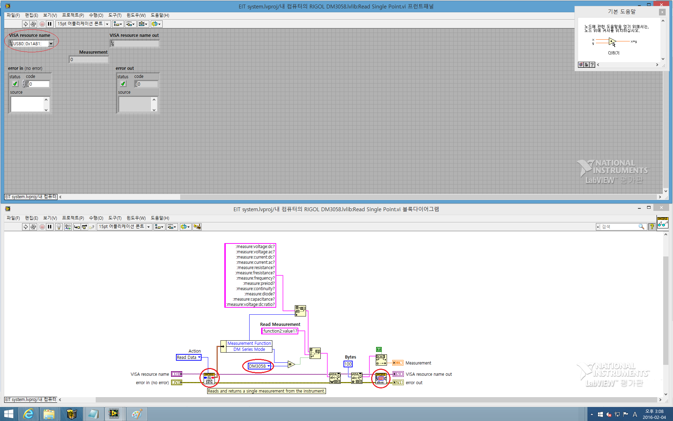
Task: Click Clean Up Diagram broom icon
Action: click(197, 227)
